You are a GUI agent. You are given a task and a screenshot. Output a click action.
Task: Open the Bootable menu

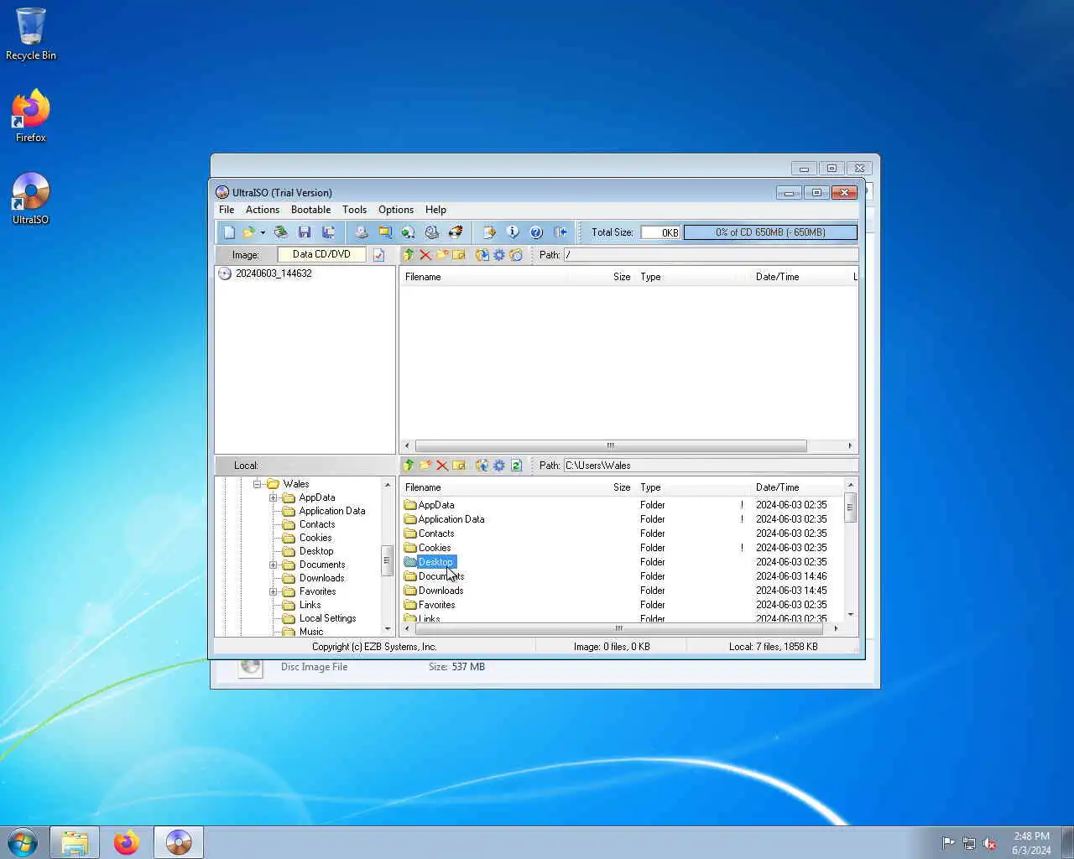click(310, 210)
